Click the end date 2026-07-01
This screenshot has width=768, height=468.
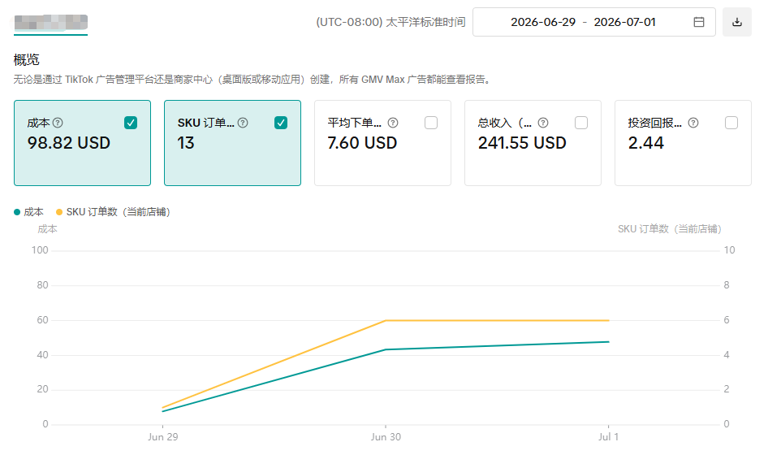(x=624, y=22)
